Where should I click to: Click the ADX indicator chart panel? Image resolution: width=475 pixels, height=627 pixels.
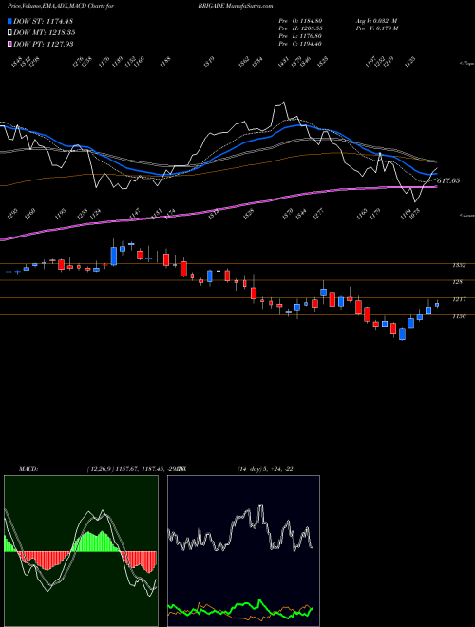pyautogui.click(x=243, y=551)
